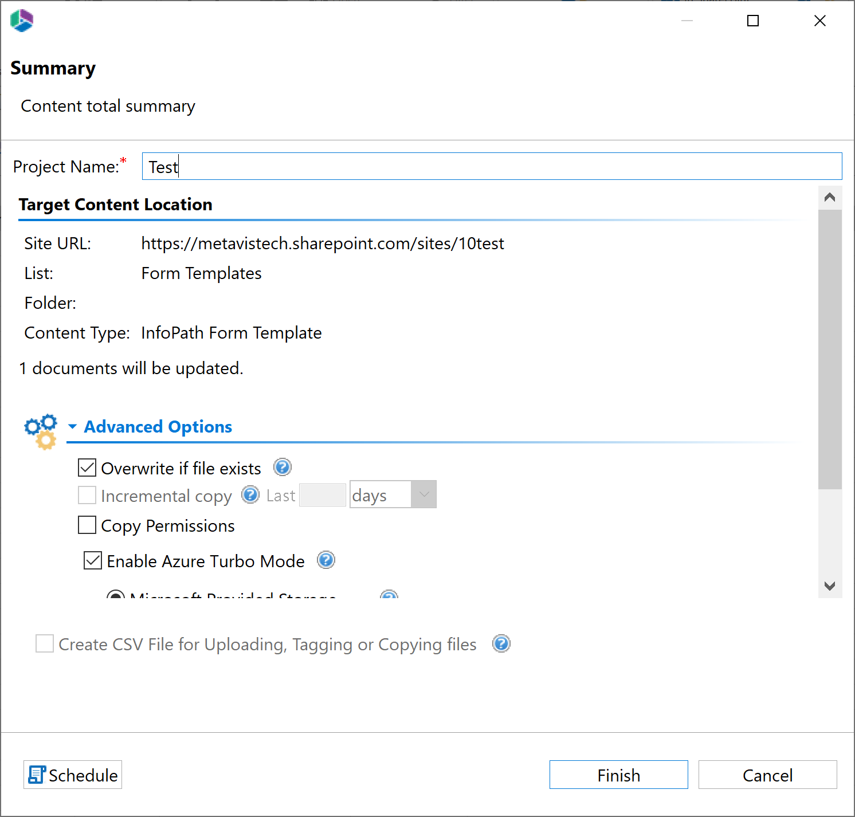Open help for Microsoft Provided Storage
The image size is (855, 817).
[389, 597]
